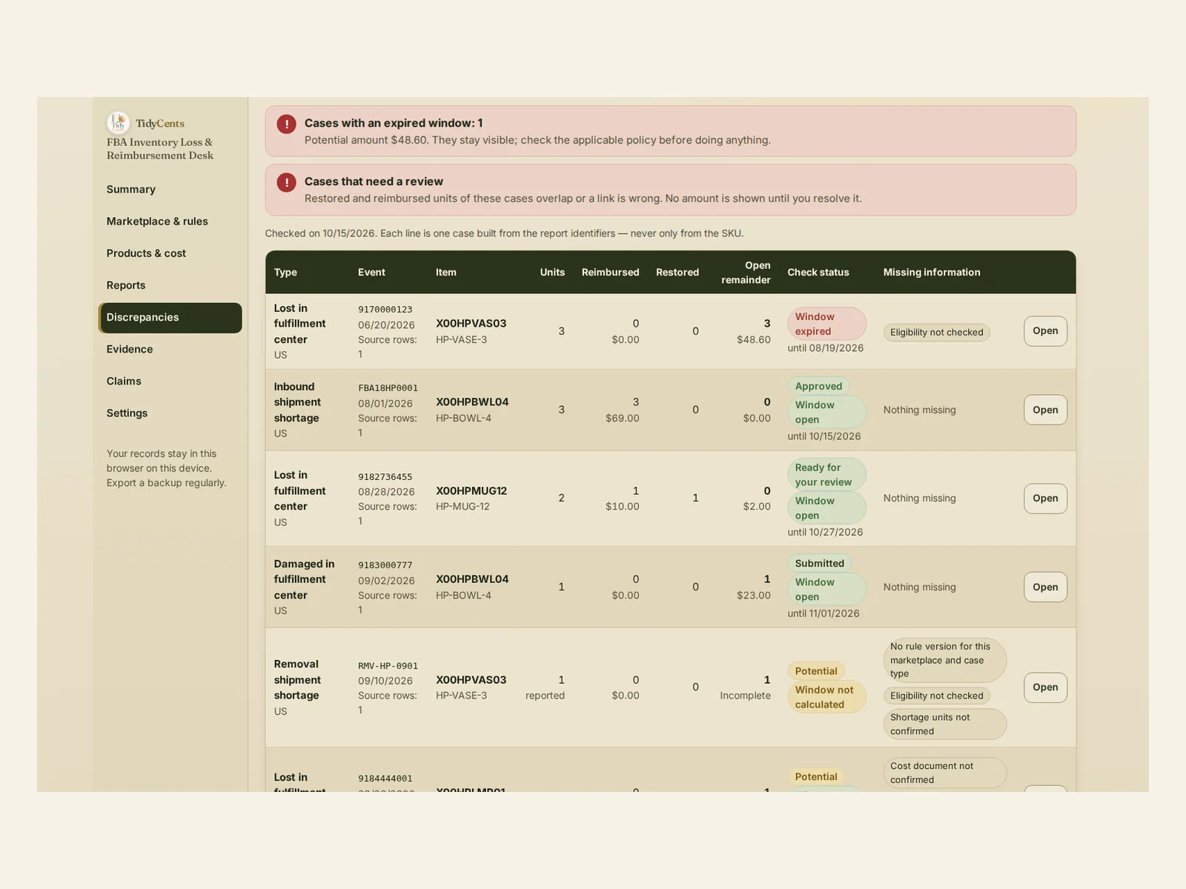Screen dimensions: 1186x889
Task: Click the 'Type' column header
Action: [x=285, y=273]
